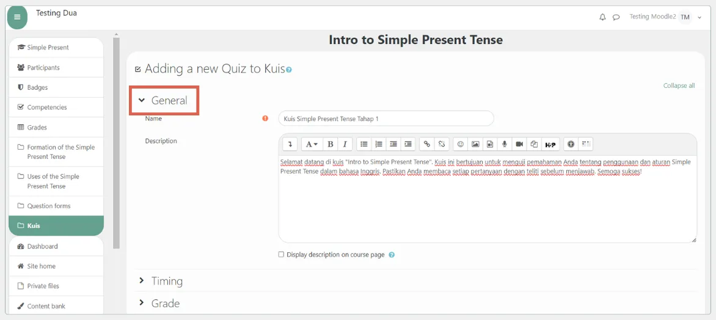Viewport: 716px width, 320px height.
Task: Click the sidebar vertical scrollbar
Action: click(116, 143)
